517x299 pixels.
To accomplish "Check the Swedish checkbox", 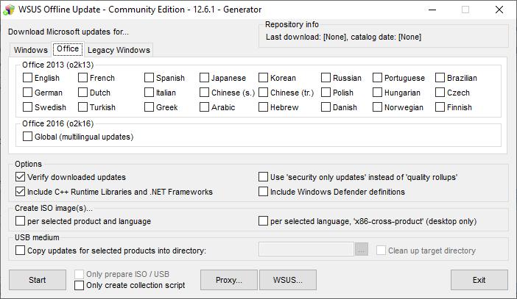I will pyautogui.click(x=27, y=107).
